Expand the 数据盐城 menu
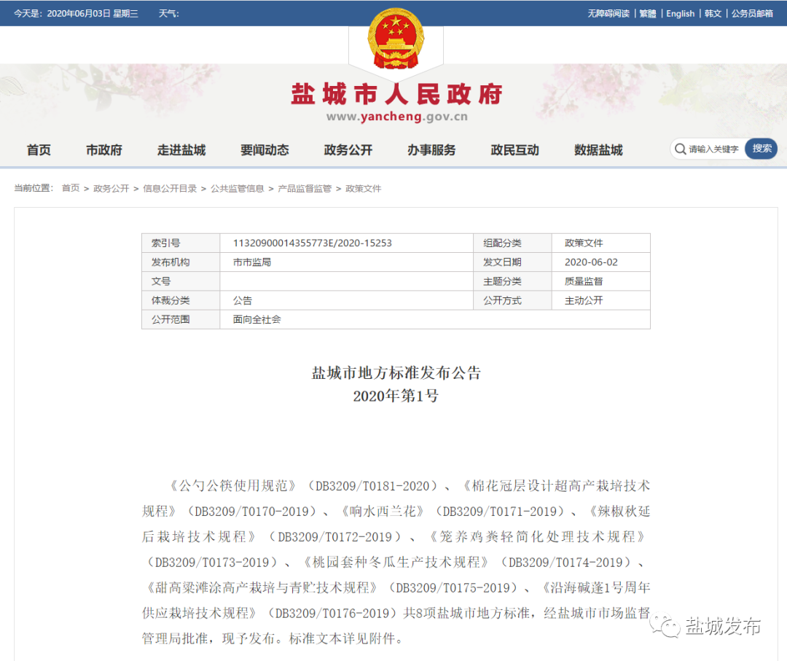 pyautogui.click(x=598, y=150)
